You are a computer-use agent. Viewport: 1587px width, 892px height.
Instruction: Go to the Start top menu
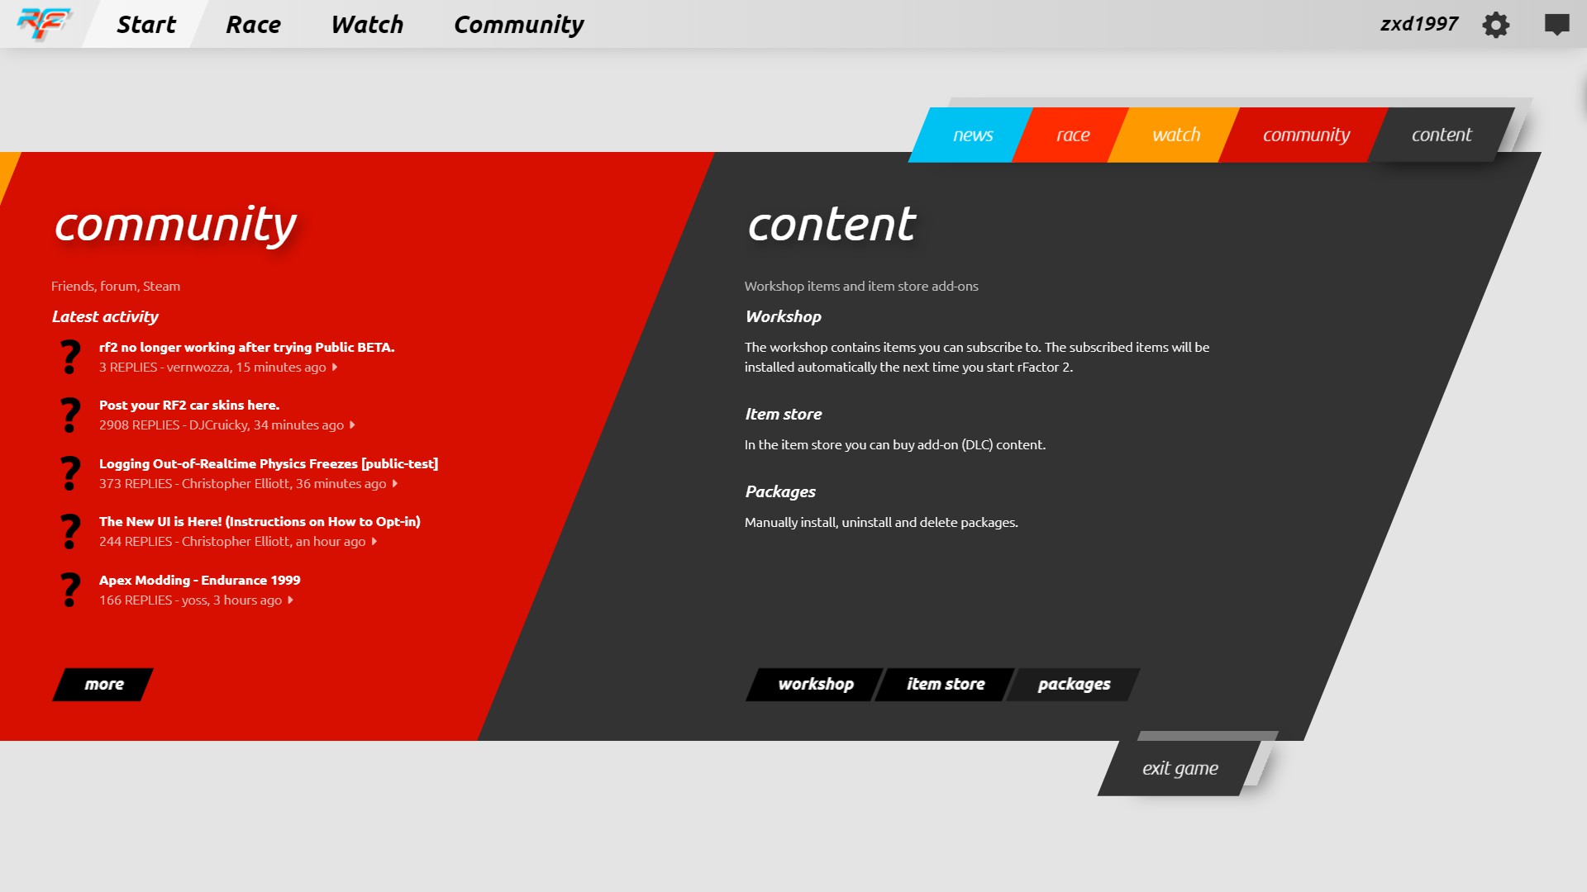146,25
